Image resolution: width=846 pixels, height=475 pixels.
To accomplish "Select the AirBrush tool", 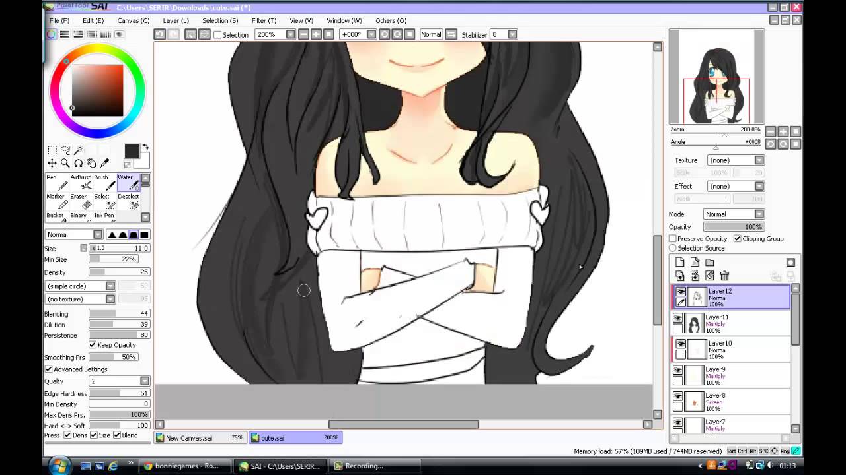I will [81, 183].
